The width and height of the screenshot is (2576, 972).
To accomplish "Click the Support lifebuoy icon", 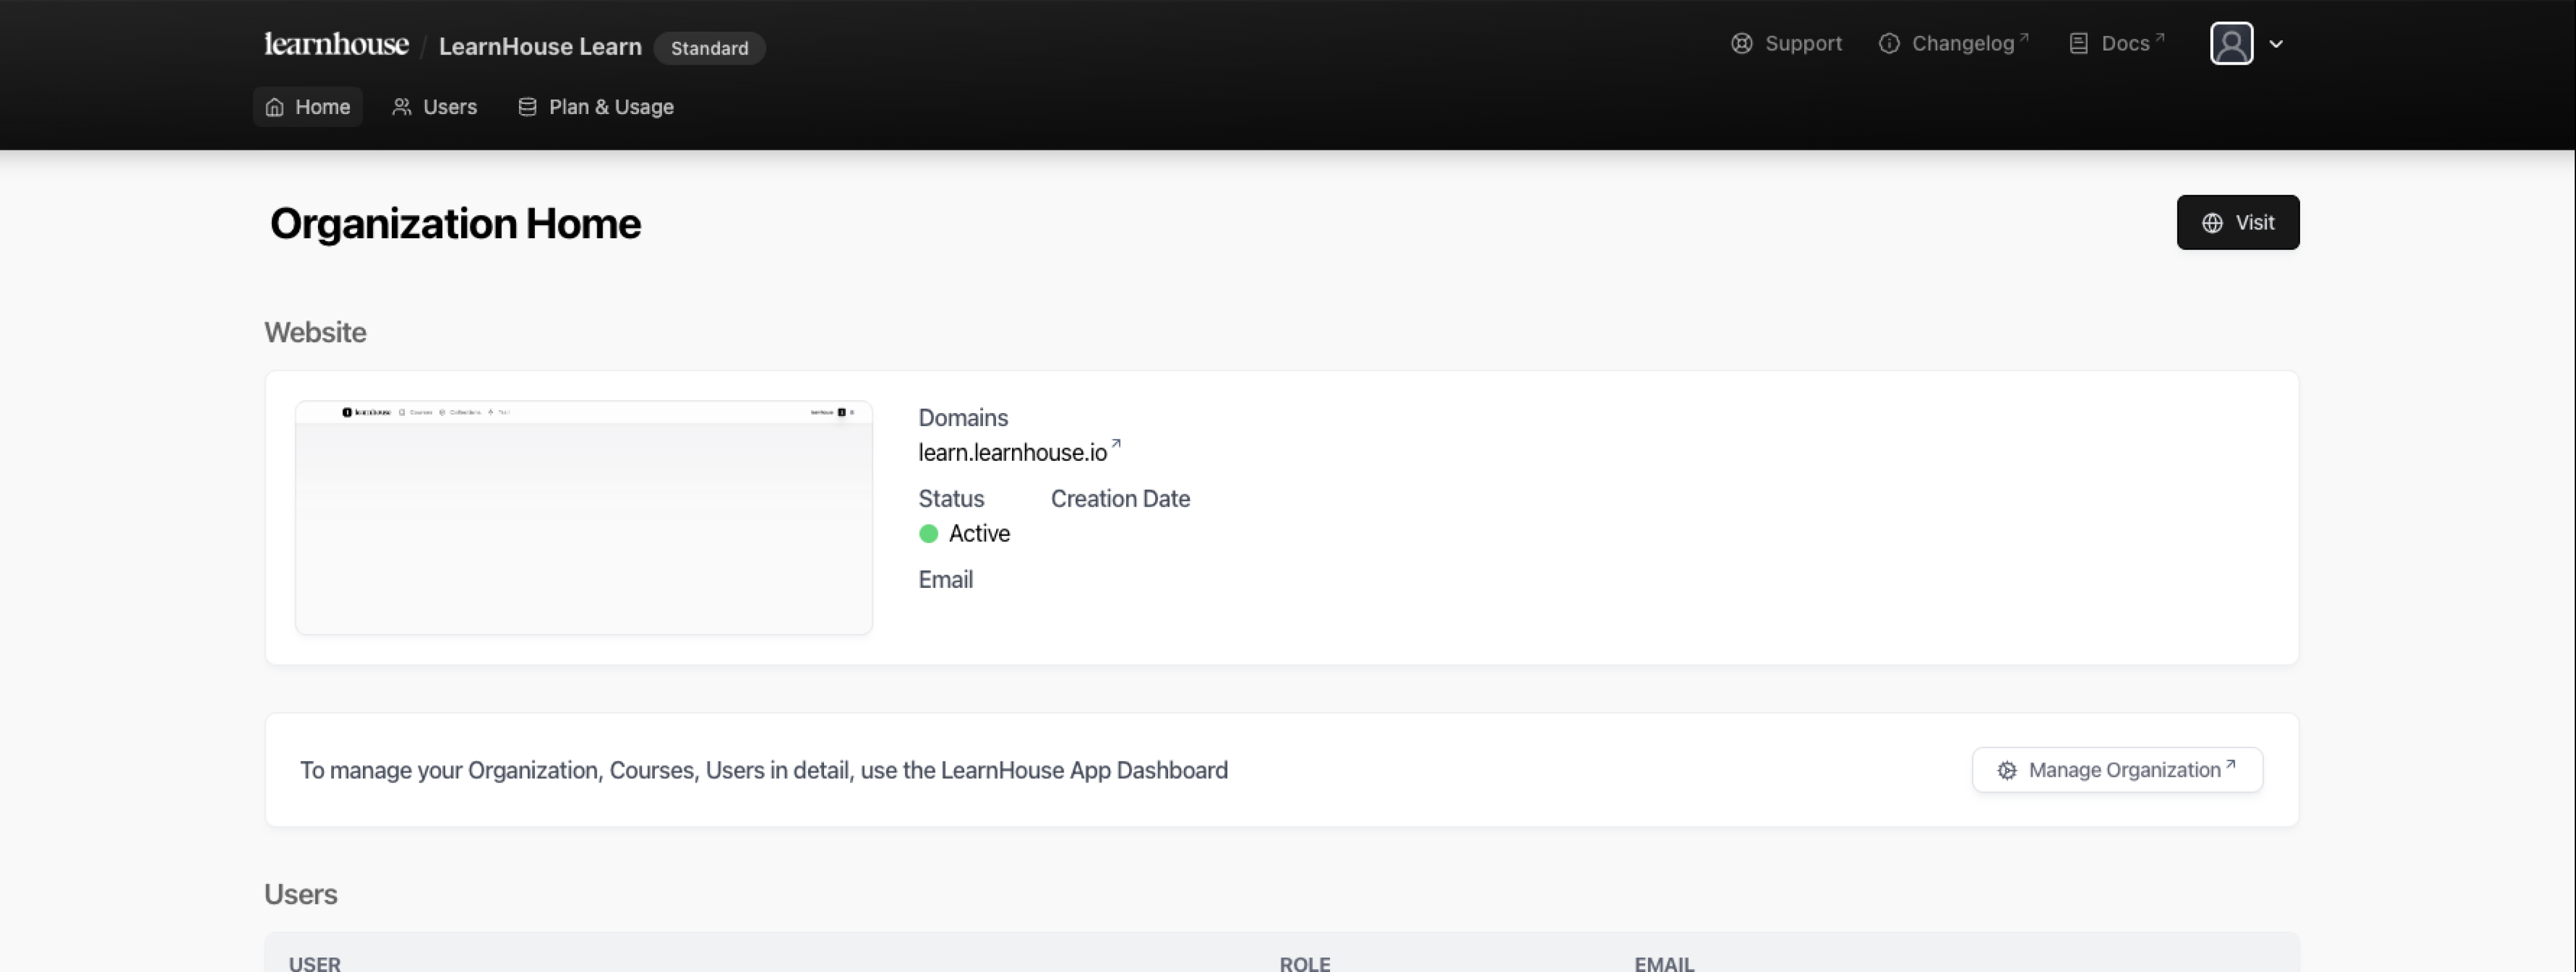I will point(1742,44).
